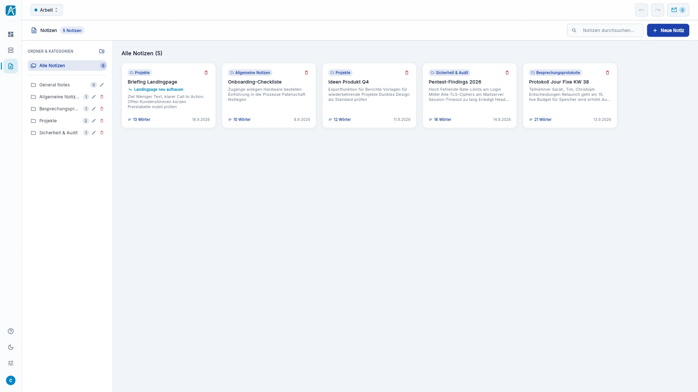Open the settings sliders icon

coord(11,363)
